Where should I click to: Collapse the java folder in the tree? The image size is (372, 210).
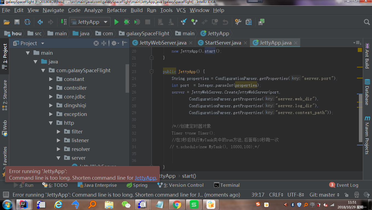tap(35, 62)
